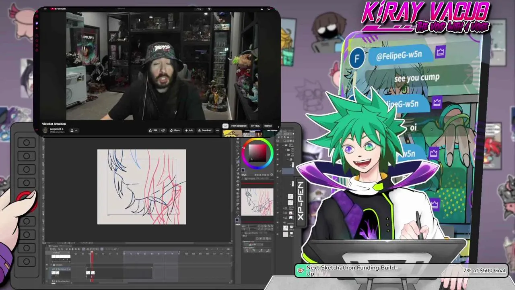Dislike the YouTube video
This screenshot has width=515, height=290.
[x=163, y=130]
